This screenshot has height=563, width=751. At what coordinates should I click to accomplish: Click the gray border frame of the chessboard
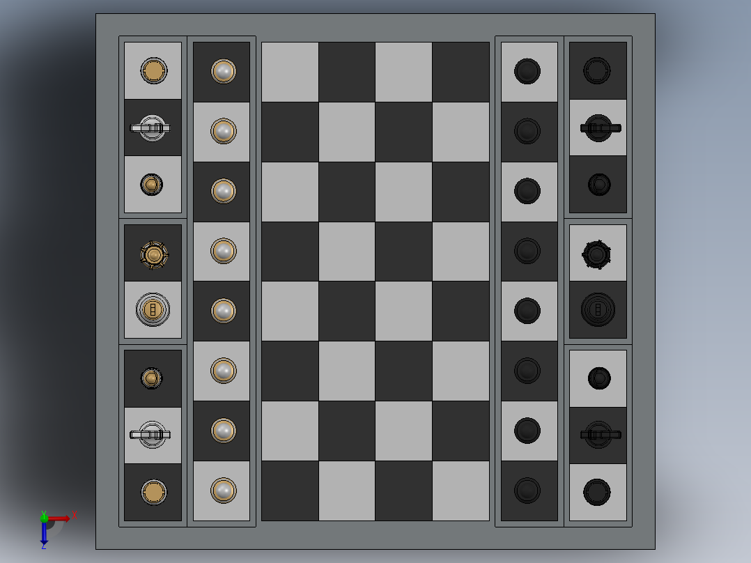point(375,21)
